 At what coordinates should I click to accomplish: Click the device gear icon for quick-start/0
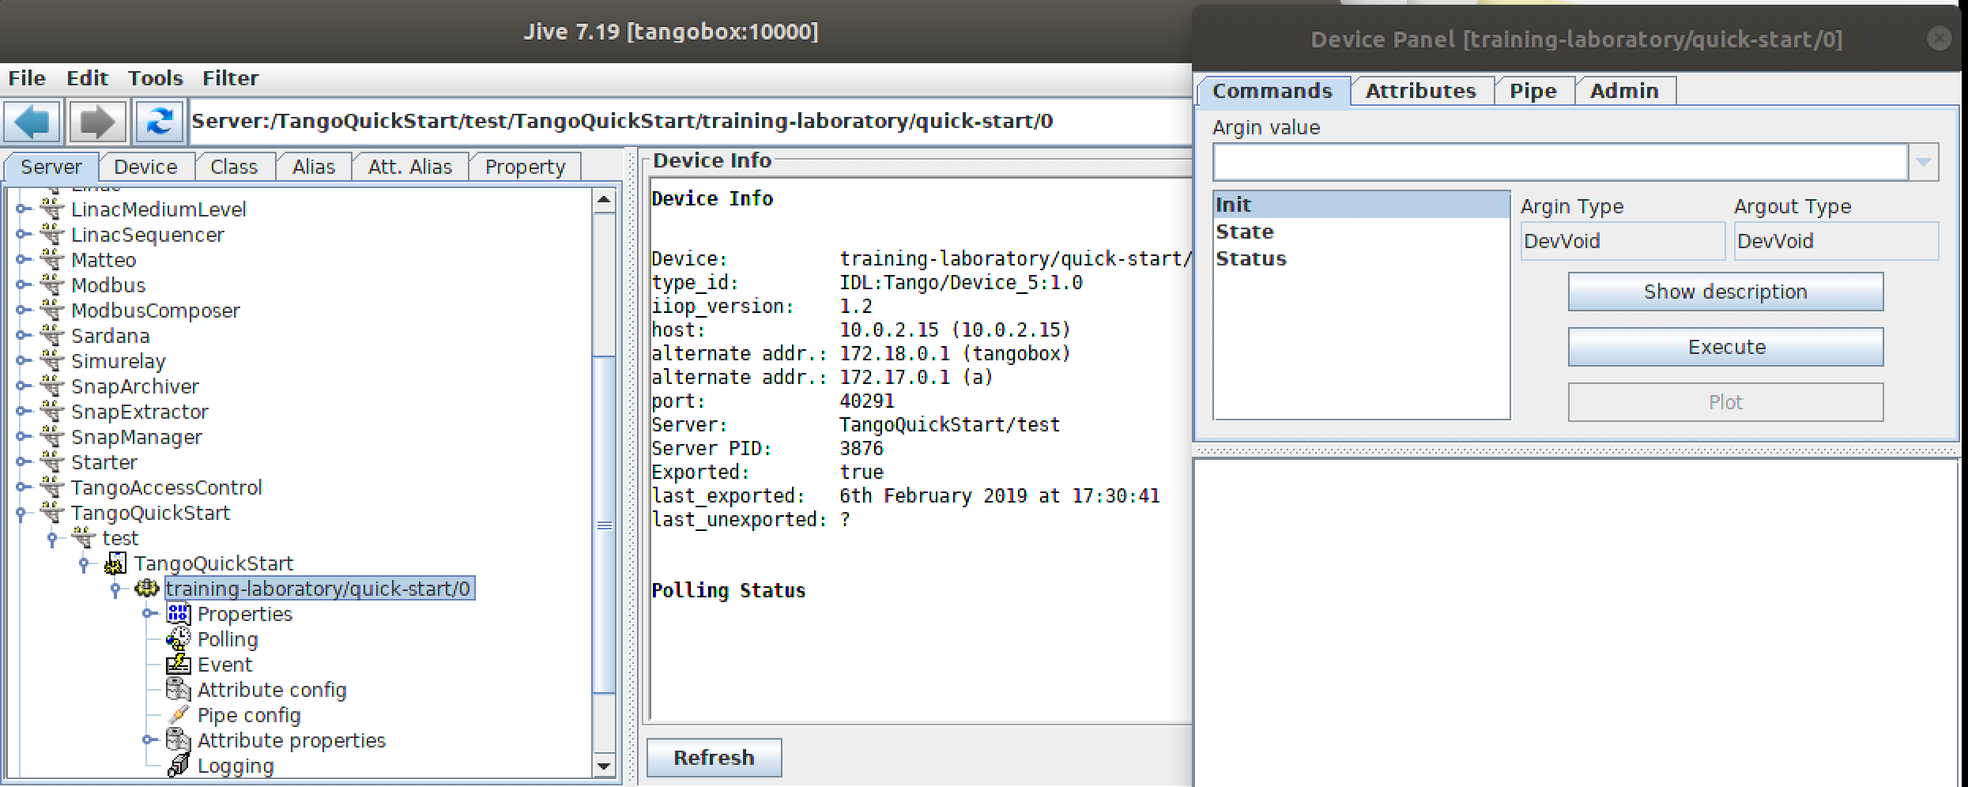(147, 589)
